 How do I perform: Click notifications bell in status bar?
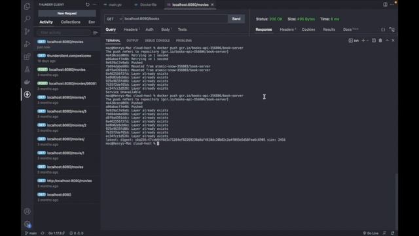coord(393,233)
